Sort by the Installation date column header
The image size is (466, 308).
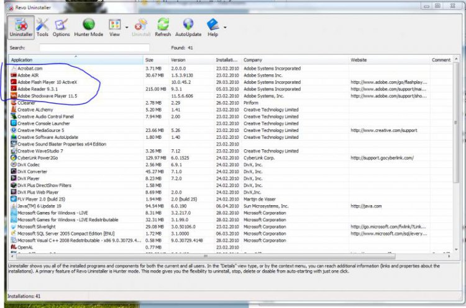point(227,60)
